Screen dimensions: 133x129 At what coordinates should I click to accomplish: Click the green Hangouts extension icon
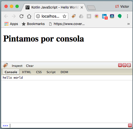click(120, 16)
